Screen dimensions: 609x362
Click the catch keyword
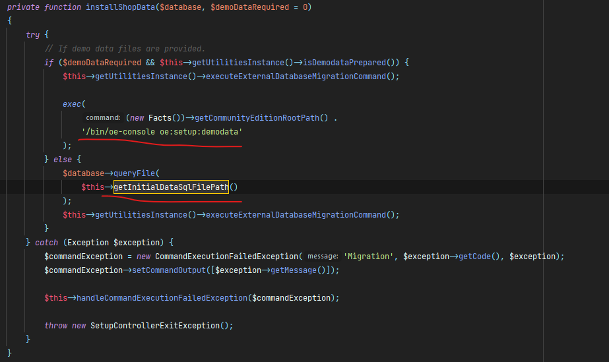coord(46,243)
